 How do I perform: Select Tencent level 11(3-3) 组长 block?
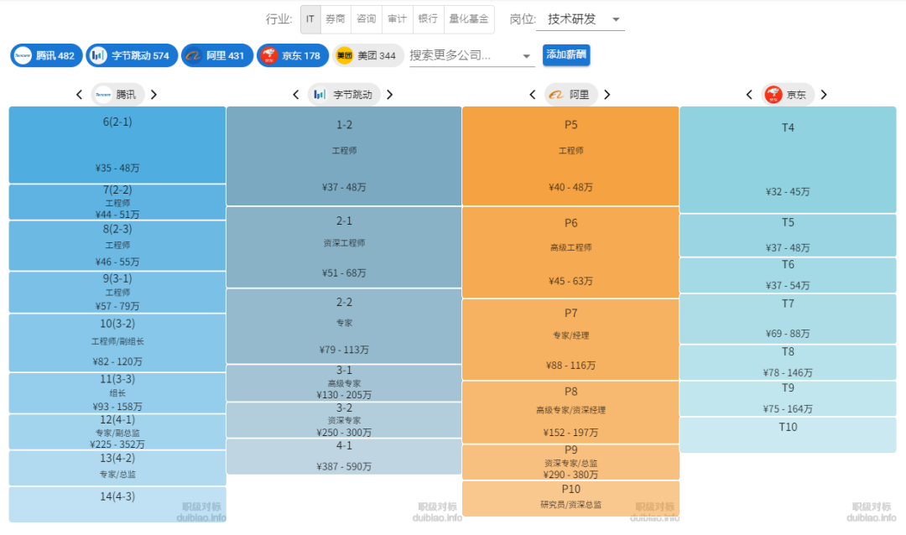point(117,393)
